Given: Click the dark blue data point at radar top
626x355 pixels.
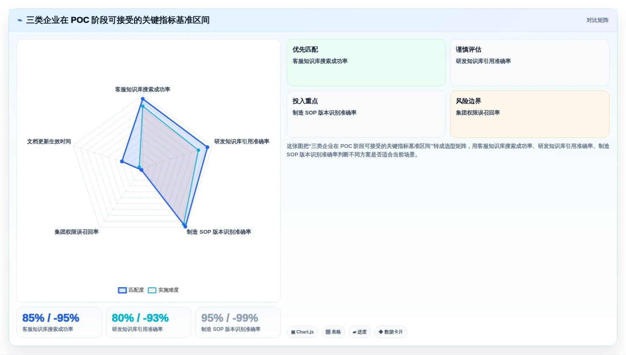Looking at the screenshot, I should (x=143, y=99).
